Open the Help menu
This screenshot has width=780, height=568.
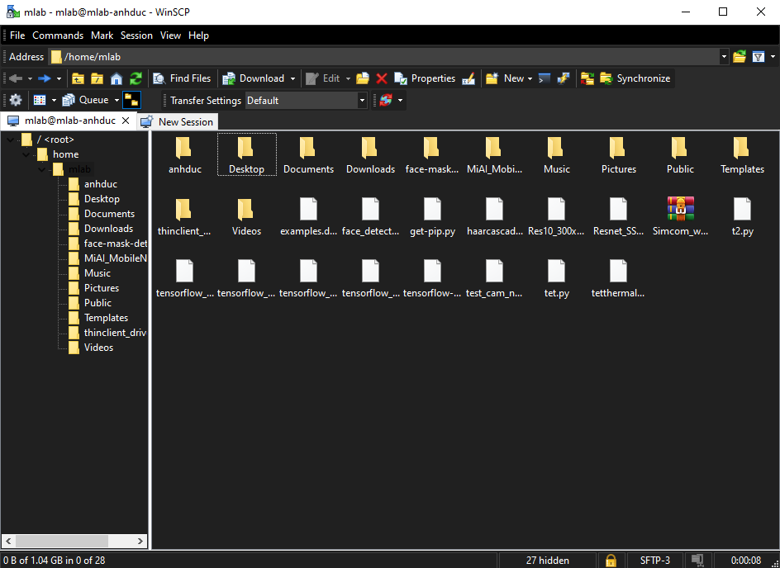tap(198, 35)
